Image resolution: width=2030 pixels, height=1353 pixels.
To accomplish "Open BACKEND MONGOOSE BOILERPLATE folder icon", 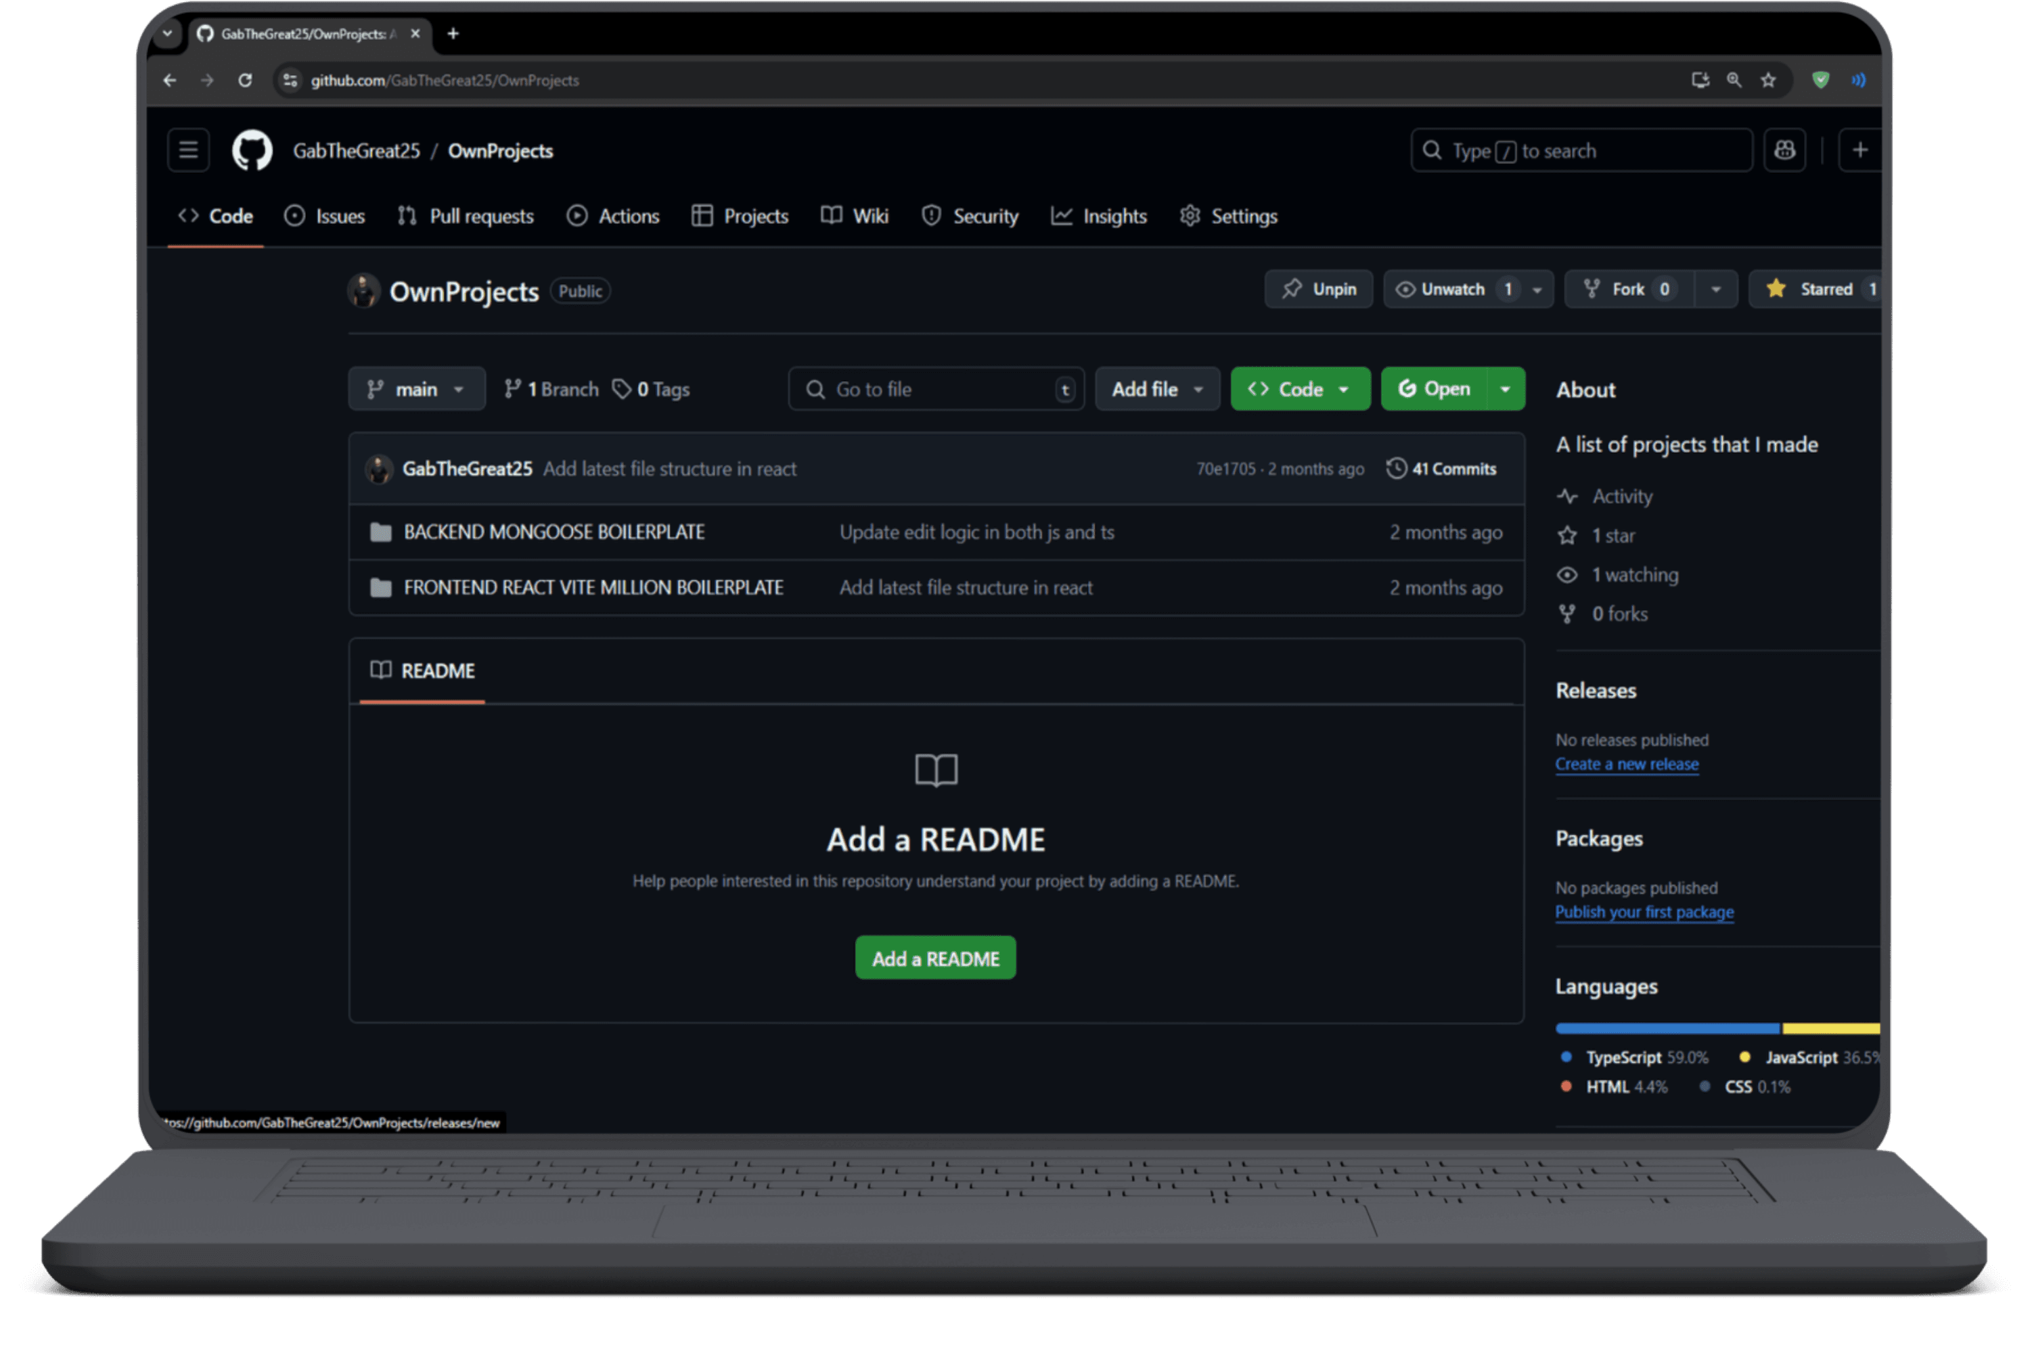I will 380,532.
